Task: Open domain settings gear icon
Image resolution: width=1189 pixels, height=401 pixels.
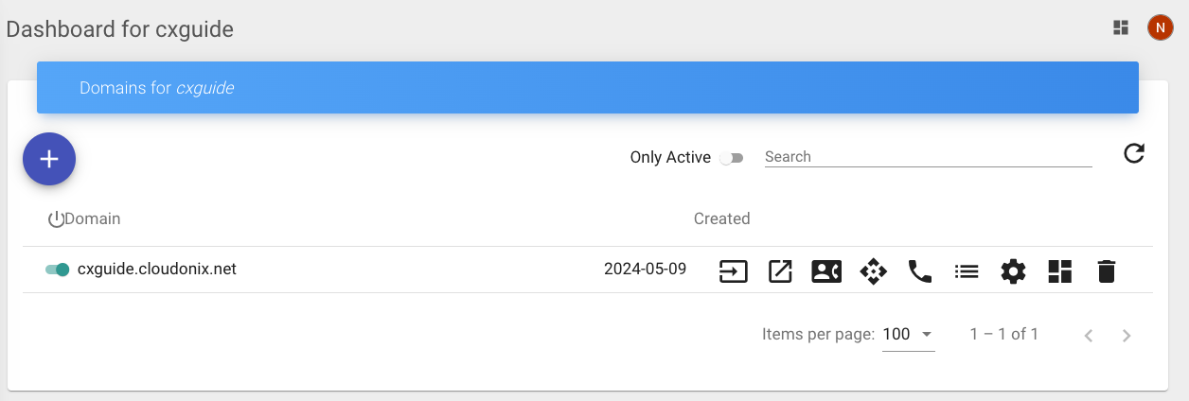Action: tap(1013, 271)
